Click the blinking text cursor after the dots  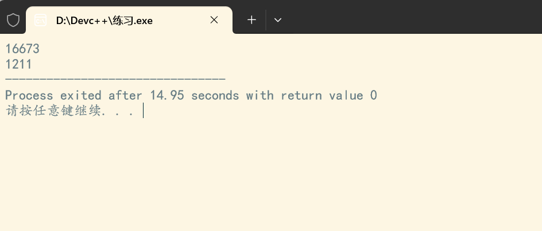tap(143, 111)
